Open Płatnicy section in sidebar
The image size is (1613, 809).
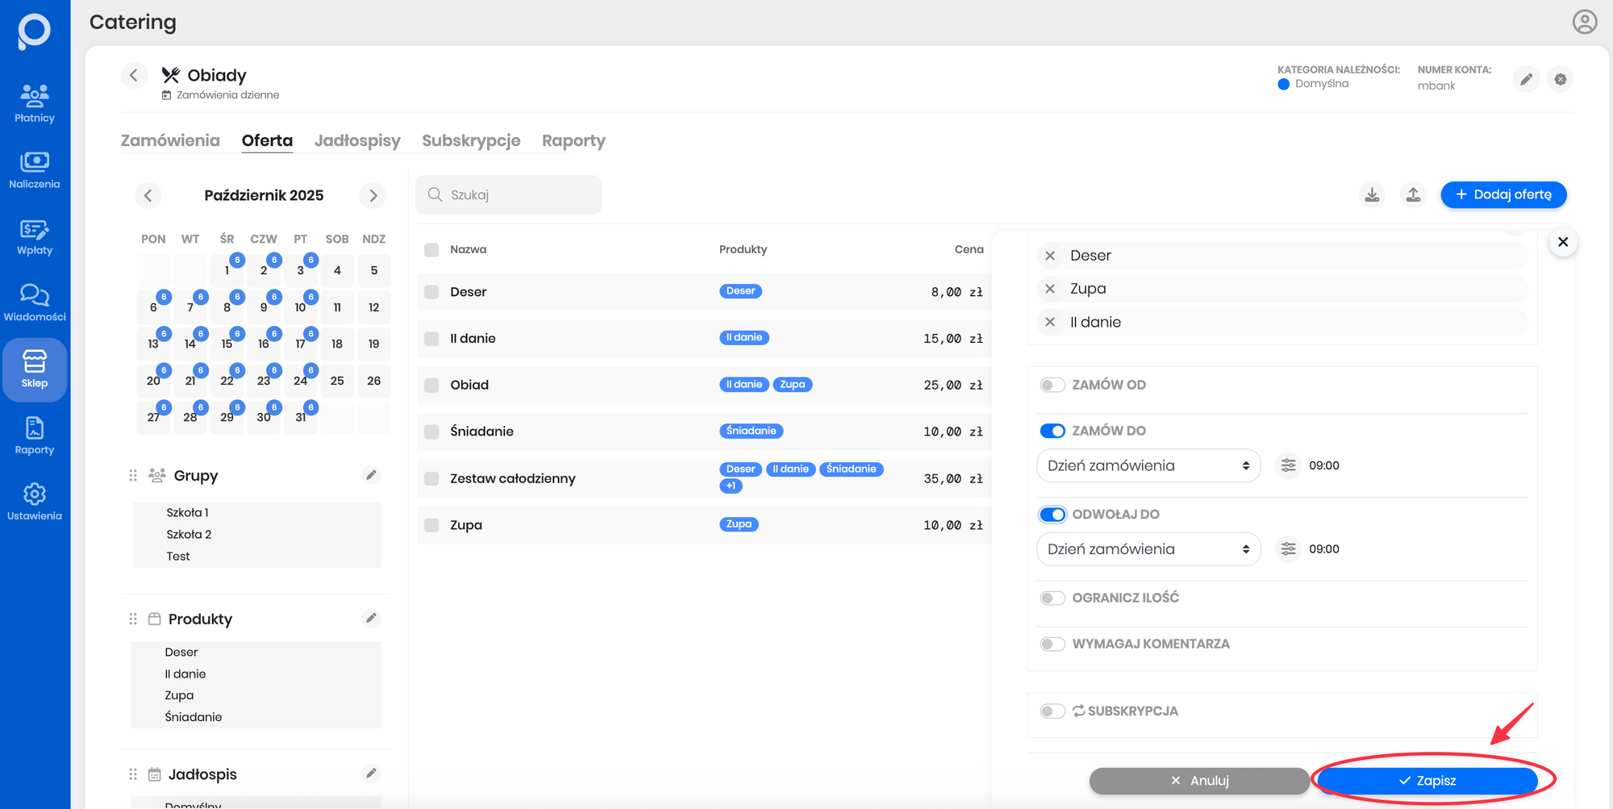click(34, 103)
